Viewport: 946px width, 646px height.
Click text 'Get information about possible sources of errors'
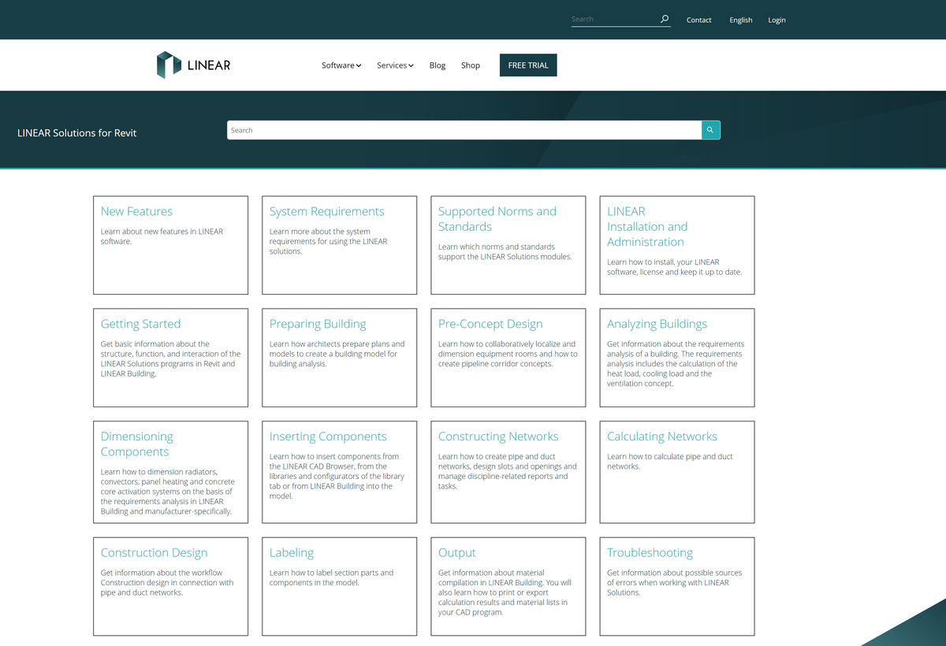pos(674,577)
